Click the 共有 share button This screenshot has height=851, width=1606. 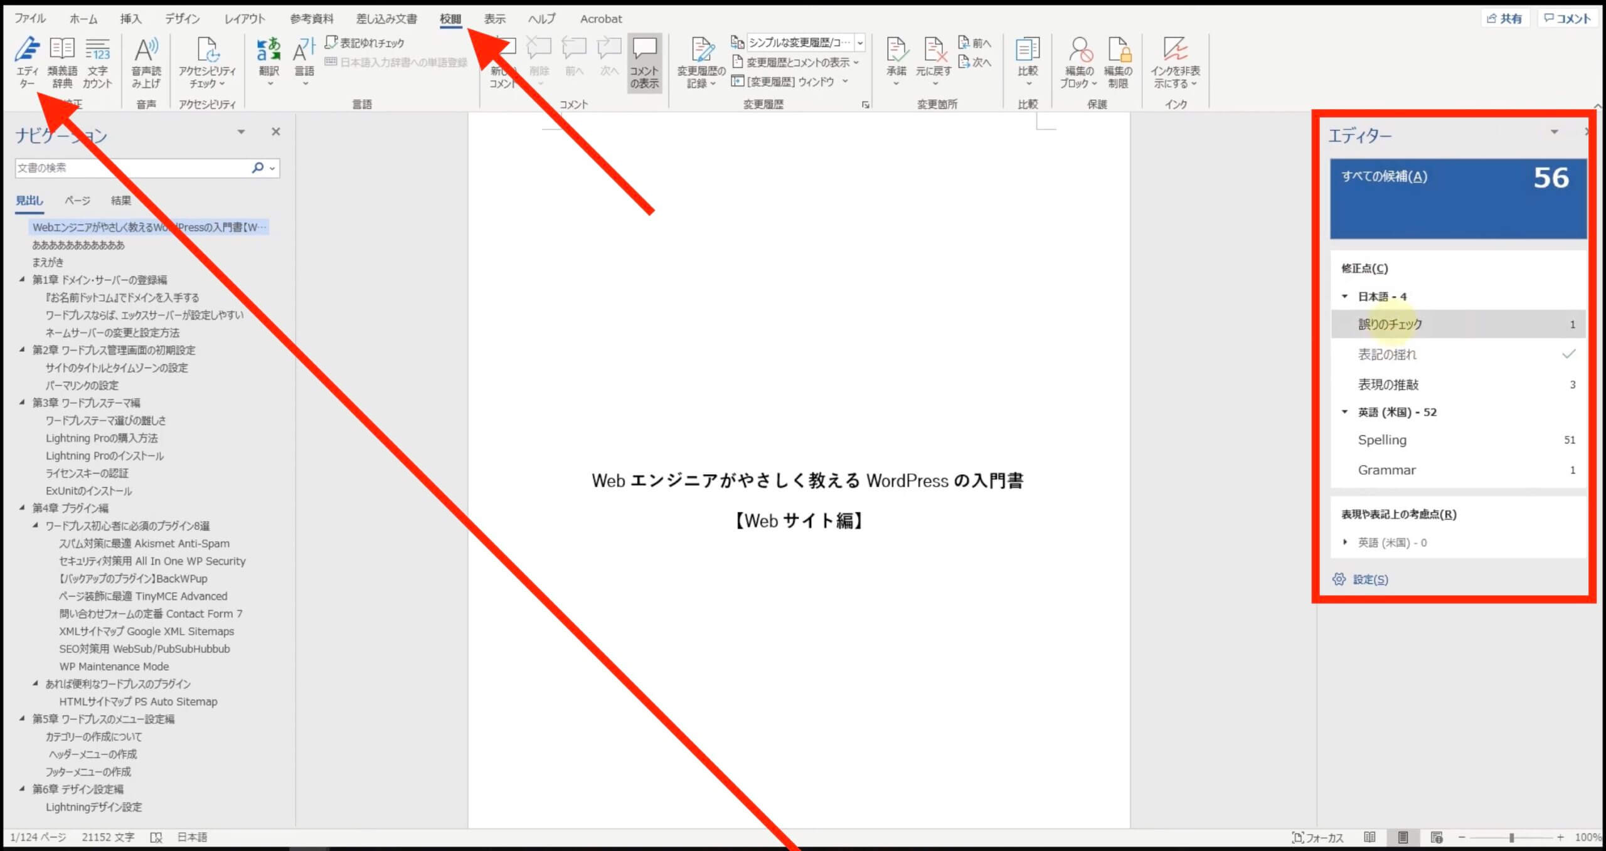[x=1504, y=19]
